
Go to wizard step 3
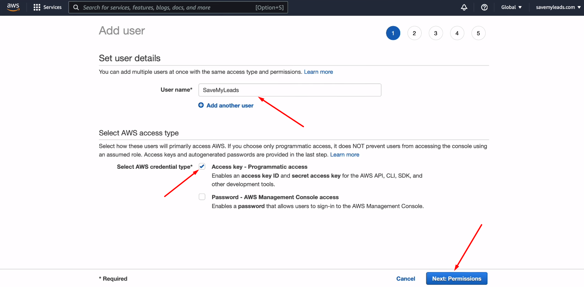tap(436, 33)
